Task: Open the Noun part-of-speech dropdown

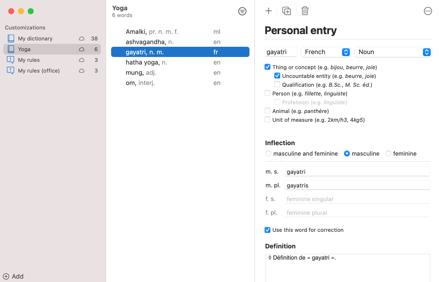Action: click(x=393, y=52)
